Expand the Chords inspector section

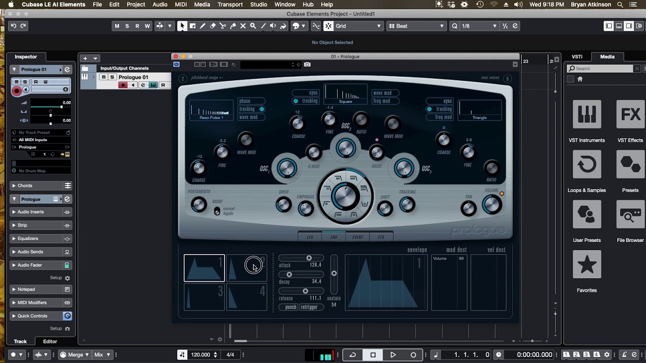pyautogui.click(x=41, y=186)
